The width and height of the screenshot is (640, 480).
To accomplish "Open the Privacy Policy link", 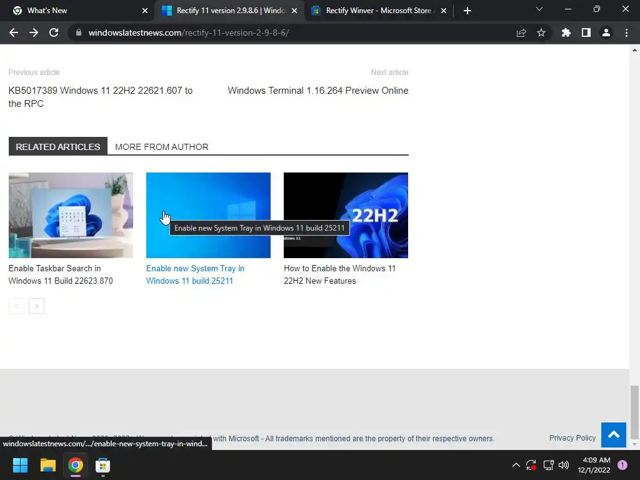I will (572, 438).
